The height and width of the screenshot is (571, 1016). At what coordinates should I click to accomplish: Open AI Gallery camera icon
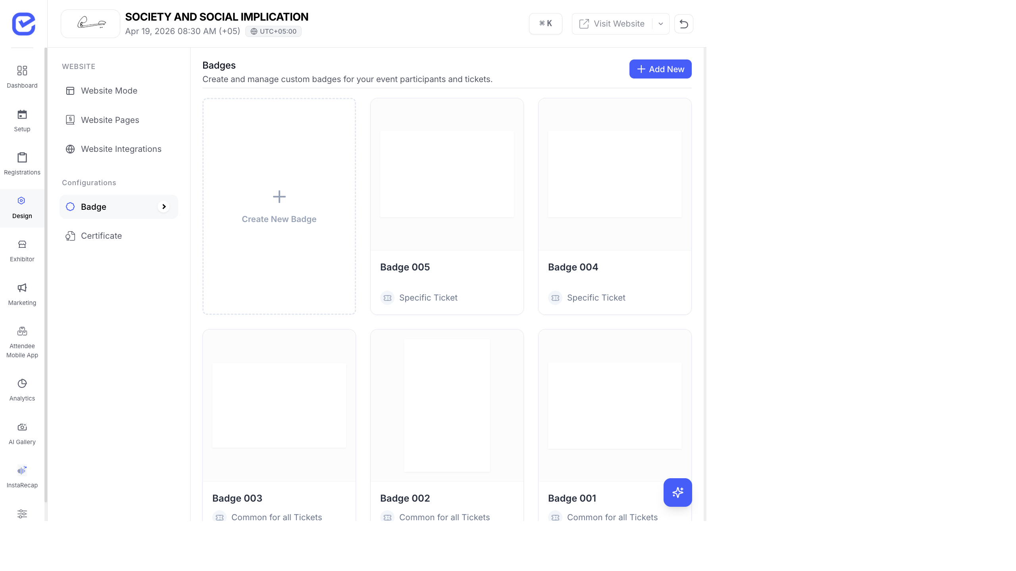(22, 427)
